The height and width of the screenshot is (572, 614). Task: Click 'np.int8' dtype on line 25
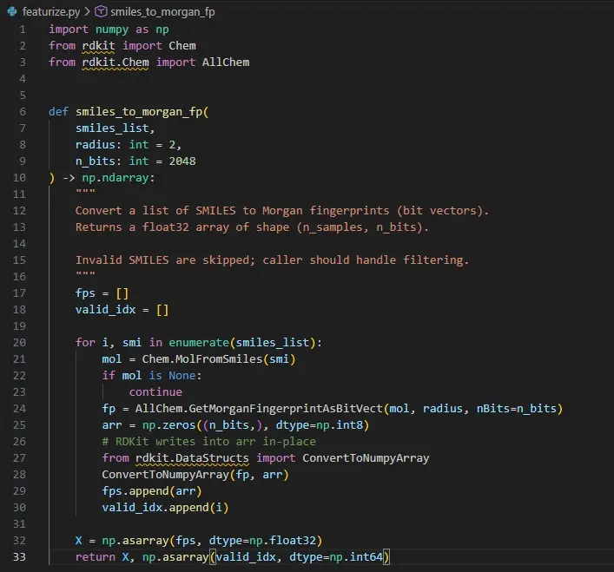pos(340,425)
